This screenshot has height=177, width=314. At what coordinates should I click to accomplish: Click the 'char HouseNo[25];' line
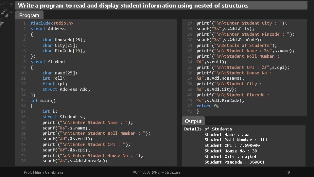pyautogui.click(x=64, y=40)
